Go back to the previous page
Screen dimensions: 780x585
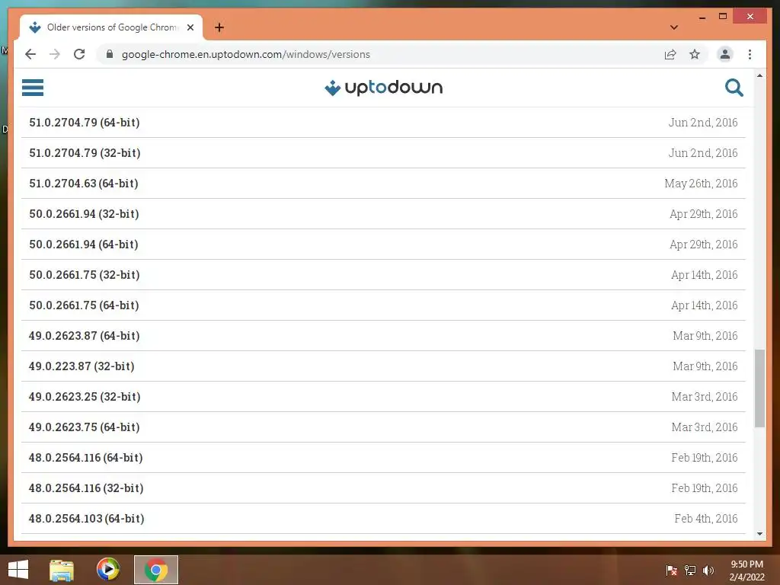point(30,54)
